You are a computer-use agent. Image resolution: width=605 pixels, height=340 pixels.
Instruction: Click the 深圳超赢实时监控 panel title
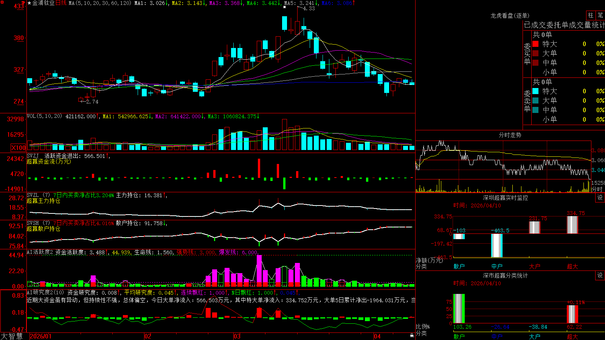point(505,198)
